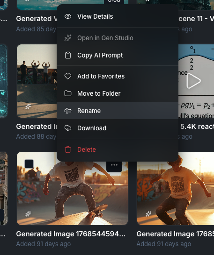Click Added 88 days text under skatepark image
Image resolution: width=214 pixels, height=255 pixels.
coord(36,136)
